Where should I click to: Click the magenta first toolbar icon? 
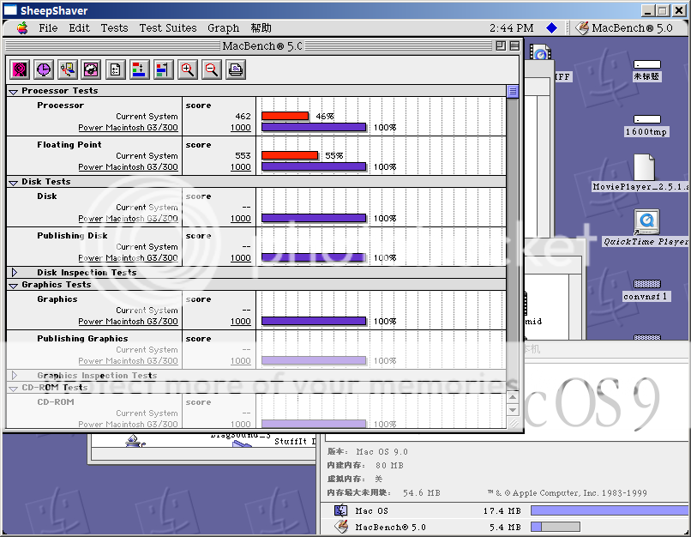pyautogui.click(x=19, y=69)
